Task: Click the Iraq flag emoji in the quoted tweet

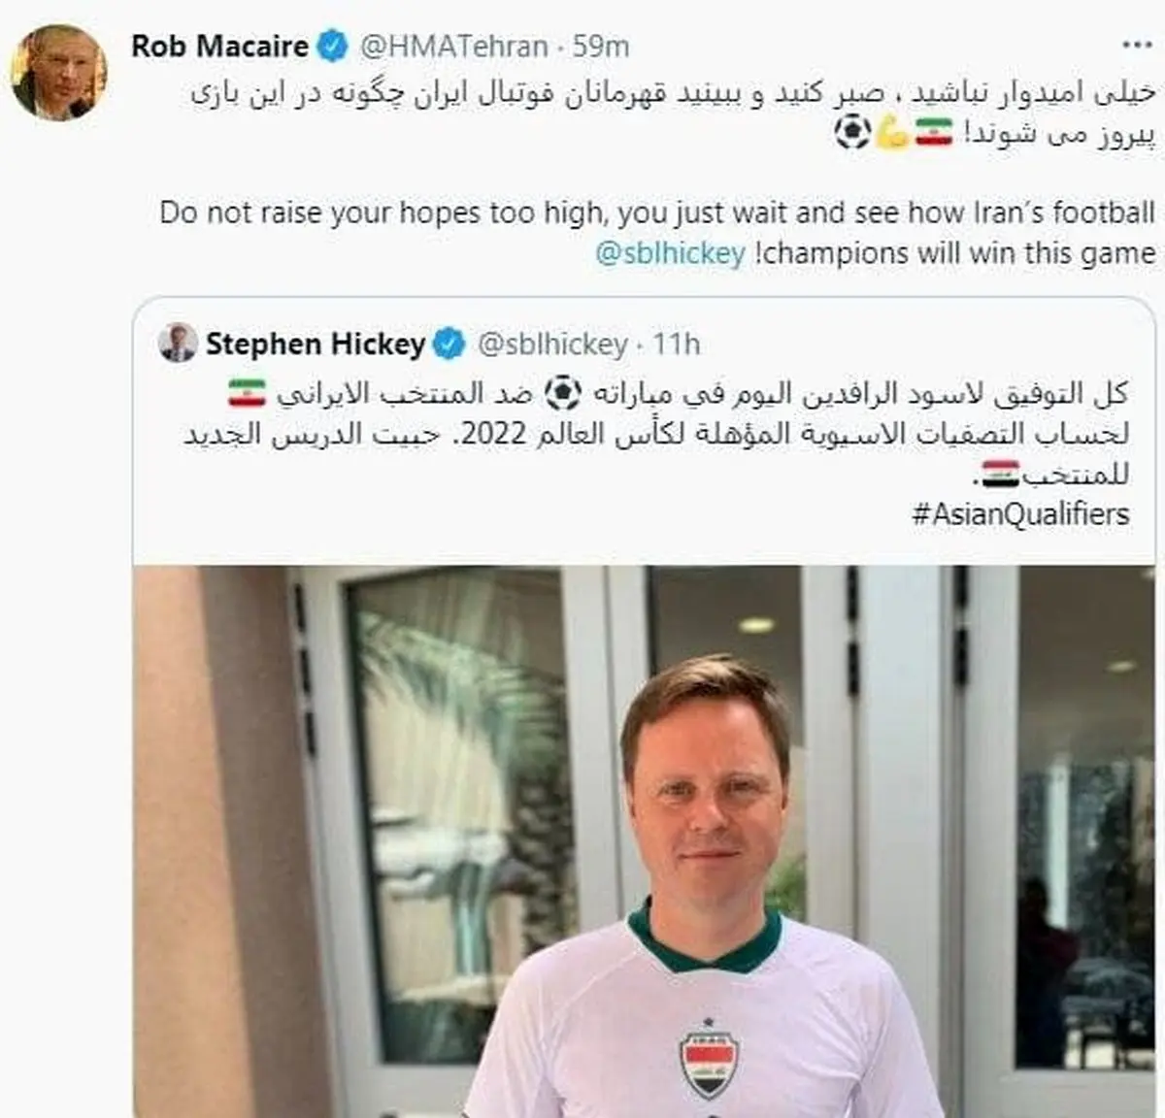Action: (1000, 474)
